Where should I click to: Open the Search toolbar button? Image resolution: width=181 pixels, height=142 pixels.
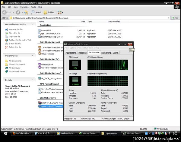click(x=36, y=12)
